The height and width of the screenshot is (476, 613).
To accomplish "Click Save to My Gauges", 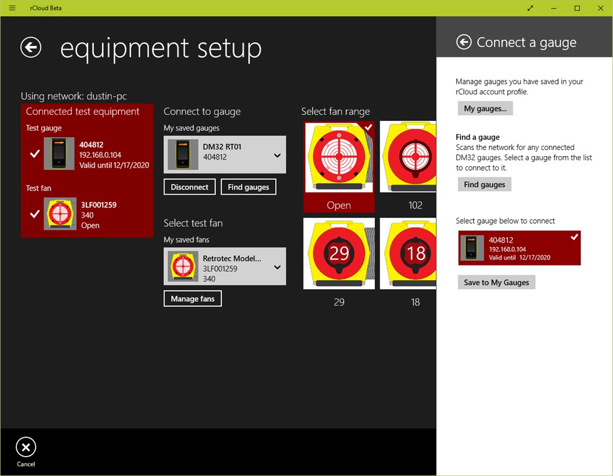I will [496, 282].
